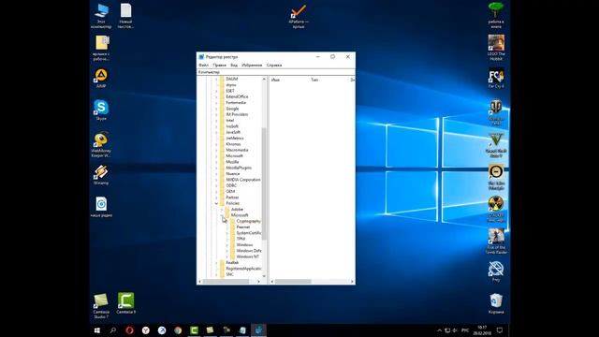
Task: Open the new text document desktop icon
Action: (125, 16)
